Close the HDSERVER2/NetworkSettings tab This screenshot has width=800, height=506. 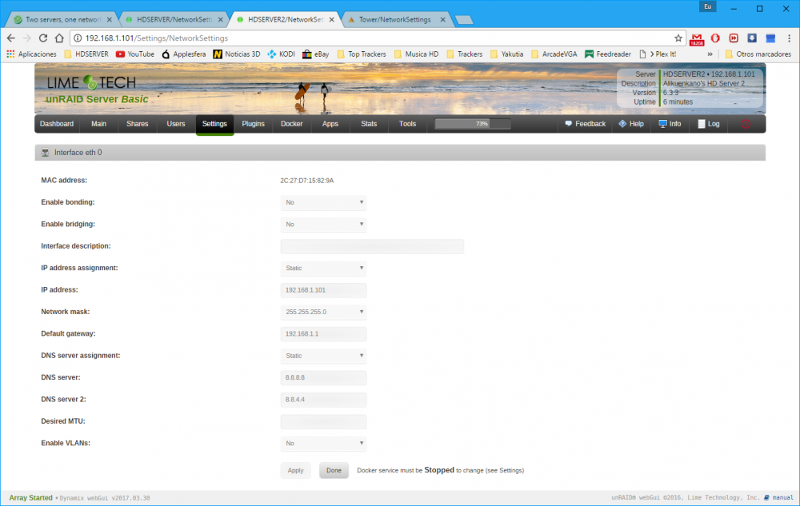pyautogui.click(x=332, y=19)
